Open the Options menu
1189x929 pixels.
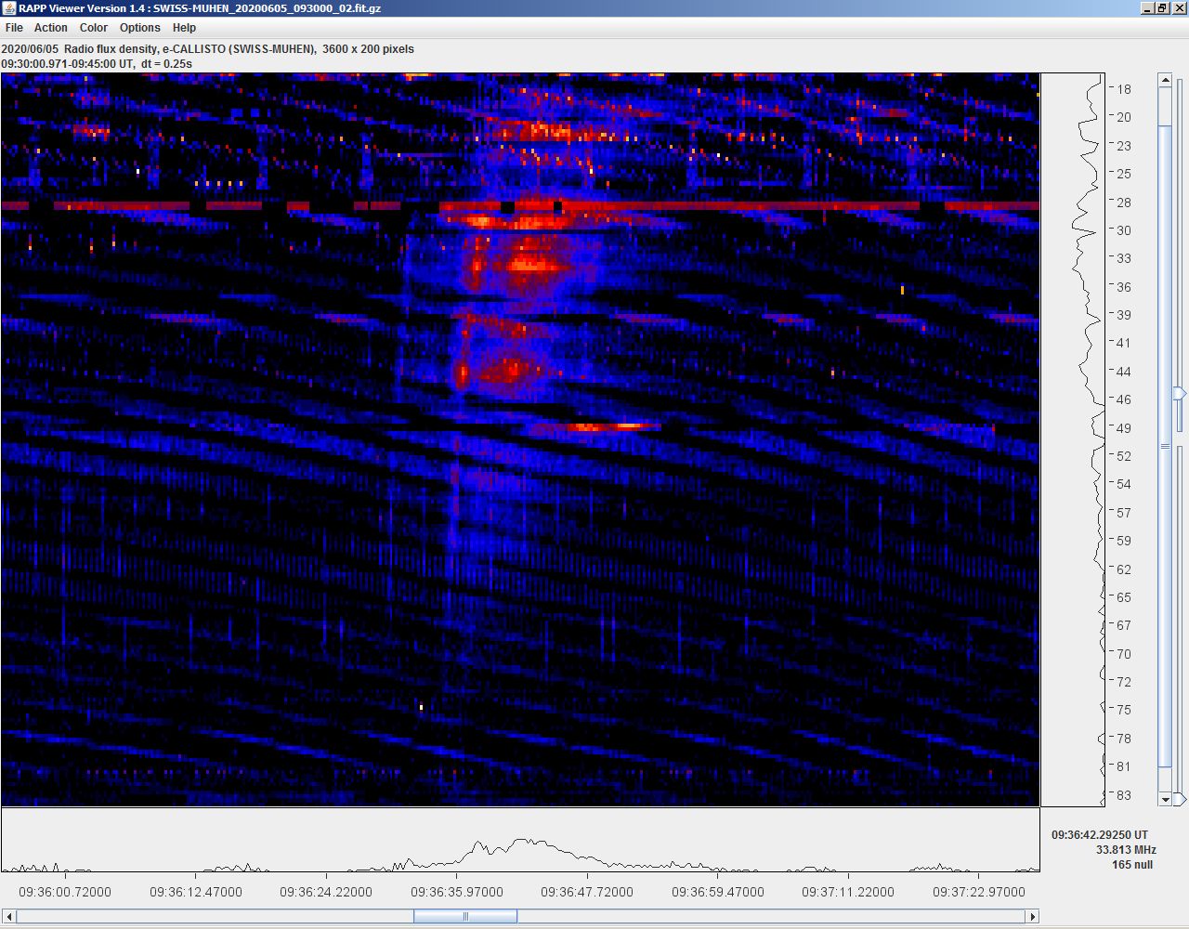(140, 28)
